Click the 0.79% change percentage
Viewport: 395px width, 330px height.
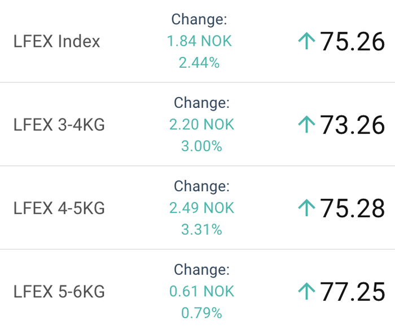201,313
